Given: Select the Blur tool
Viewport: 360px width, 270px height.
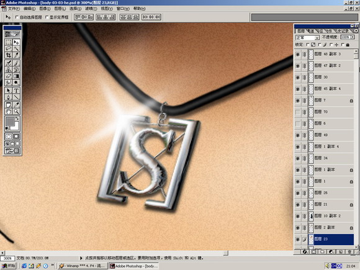Looking at the screenshot, I should [9, 82].
